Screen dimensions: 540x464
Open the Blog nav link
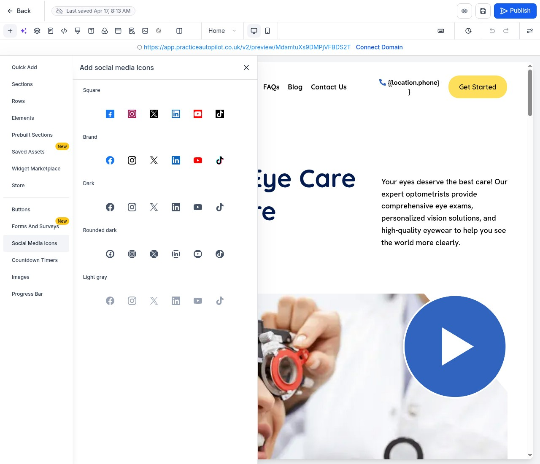tap(295, 87)
